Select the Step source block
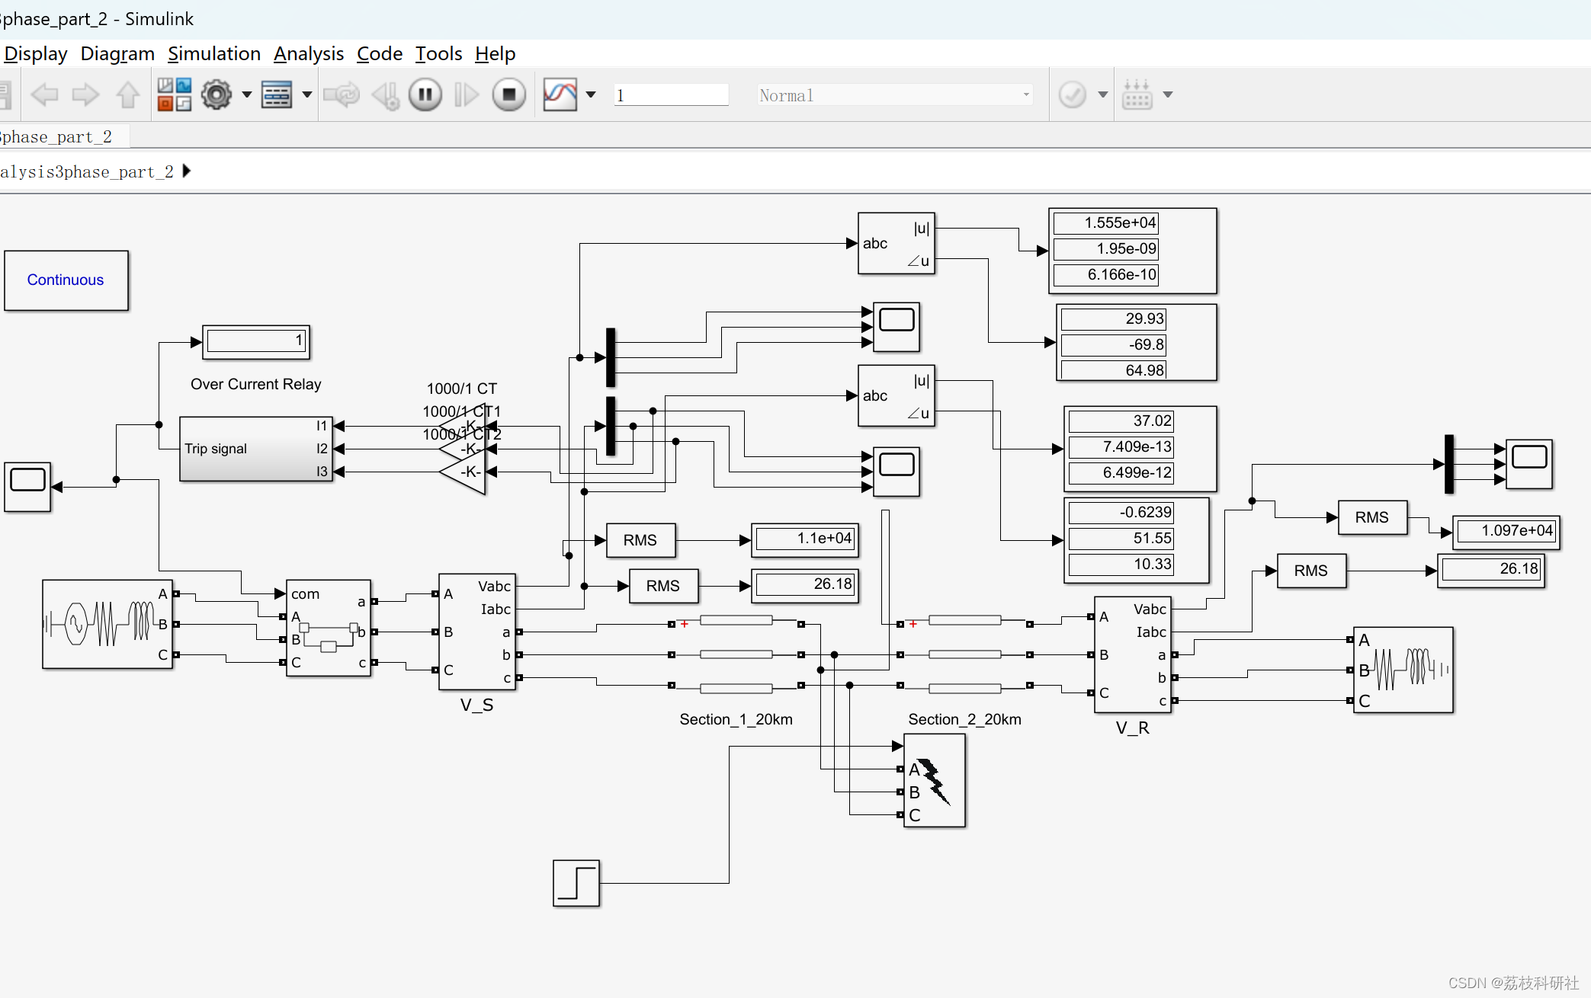The width and height of the screenshot is (1591, 998). [x=576, y=884]
